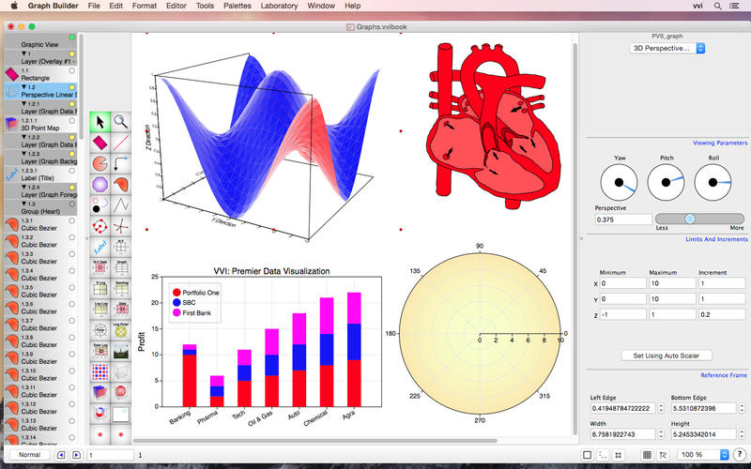The width and height of the screenshot is (751, 469).
Task: Select the arrow pointer tool
Action: [x=100, y=122]
